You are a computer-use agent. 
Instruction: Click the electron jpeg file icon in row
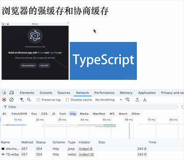click(x=3, y=149)
